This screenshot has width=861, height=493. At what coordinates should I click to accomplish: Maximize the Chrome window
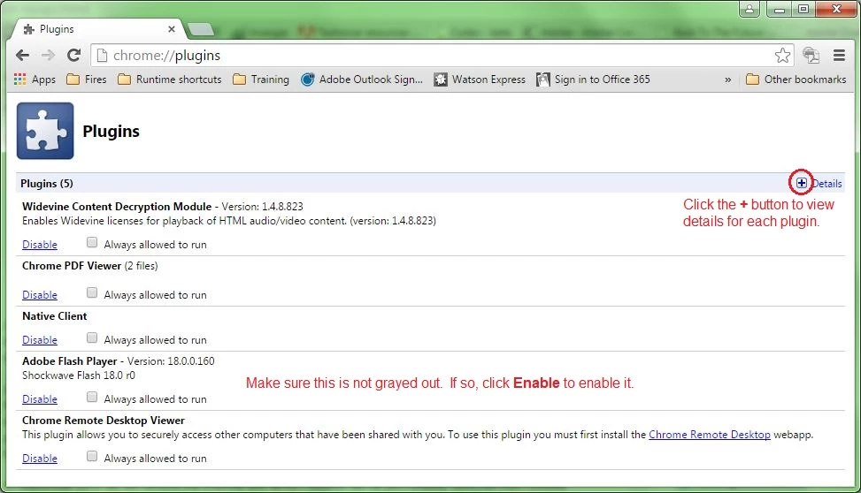pos(803,10)
